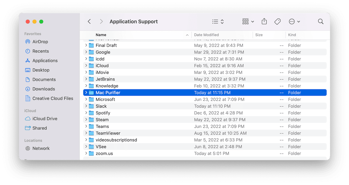The image size is (349, 185).
Task: Click the Edit Tags icon
Action: [x=278, y=21]
